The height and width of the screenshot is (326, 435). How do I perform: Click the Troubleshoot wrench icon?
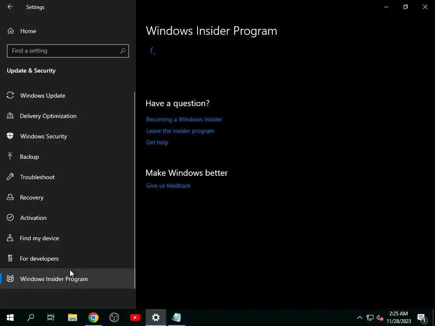tap(10, 177)
